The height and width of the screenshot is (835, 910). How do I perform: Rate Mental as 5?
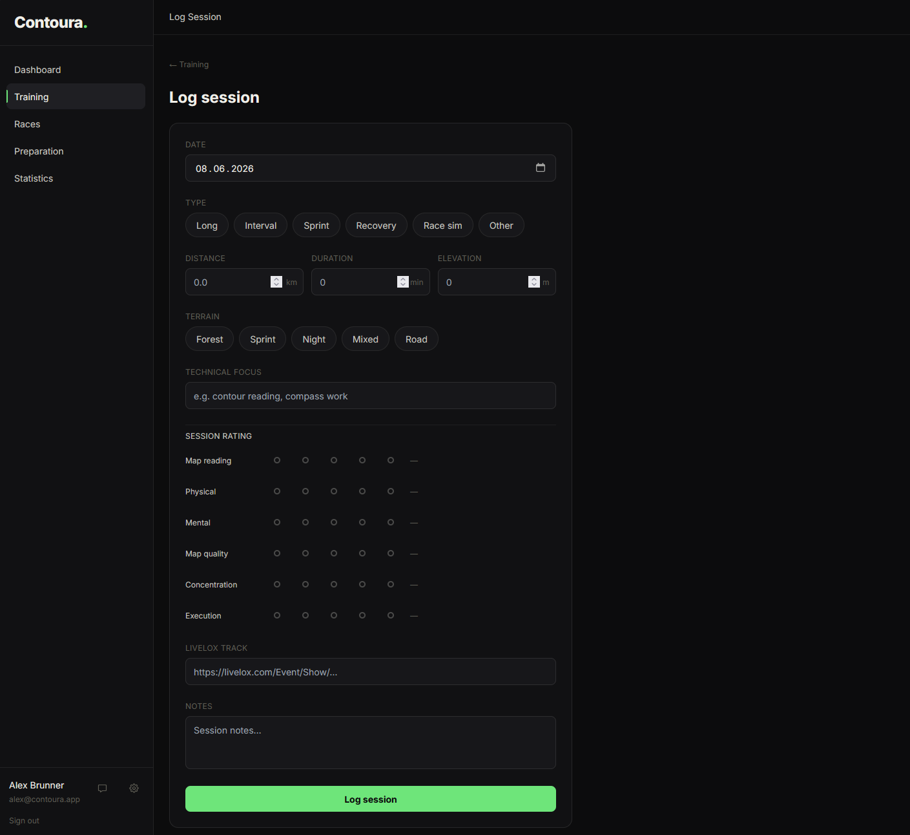pos(391,522)
